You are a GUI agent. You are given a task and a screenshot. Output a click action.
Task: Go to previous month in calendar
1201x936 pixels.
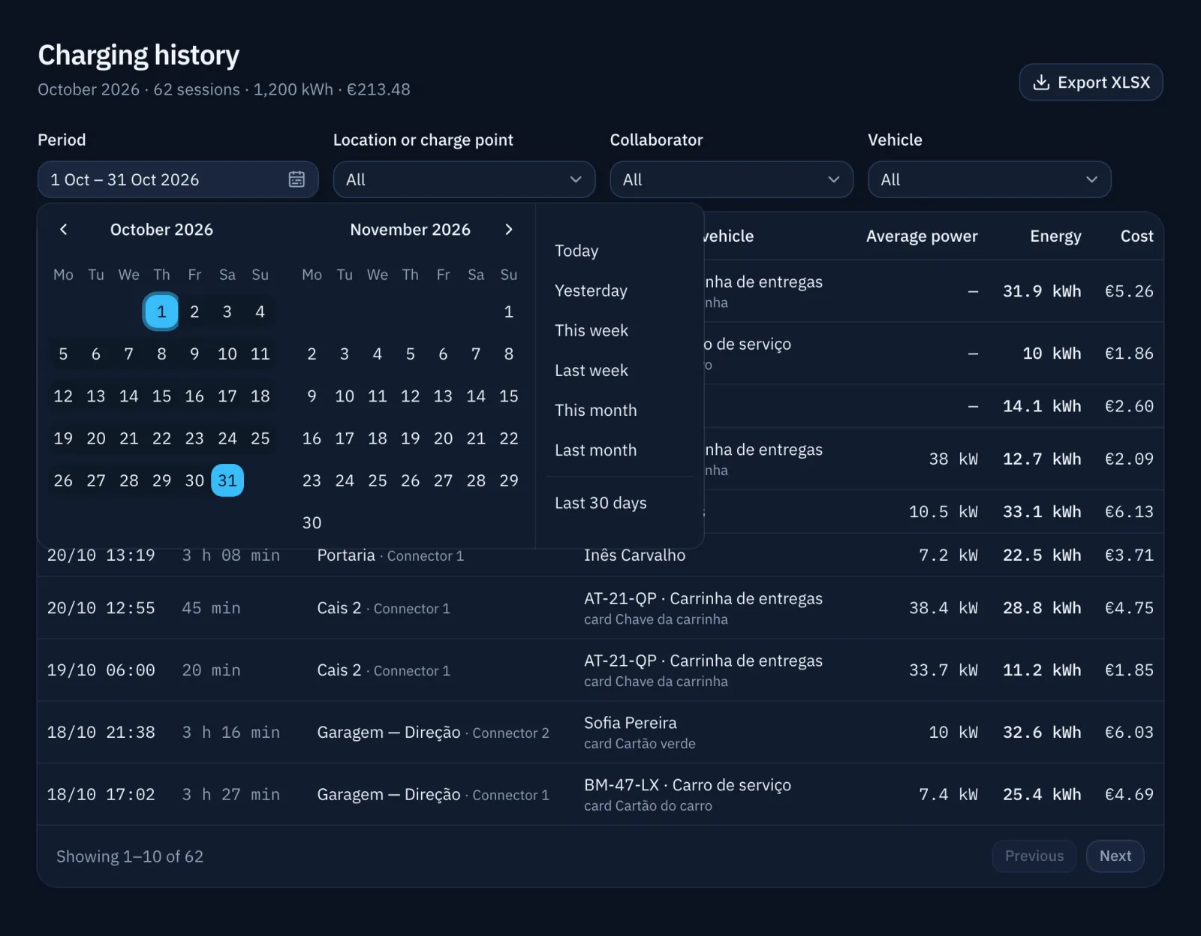click(x=63, y=230)
